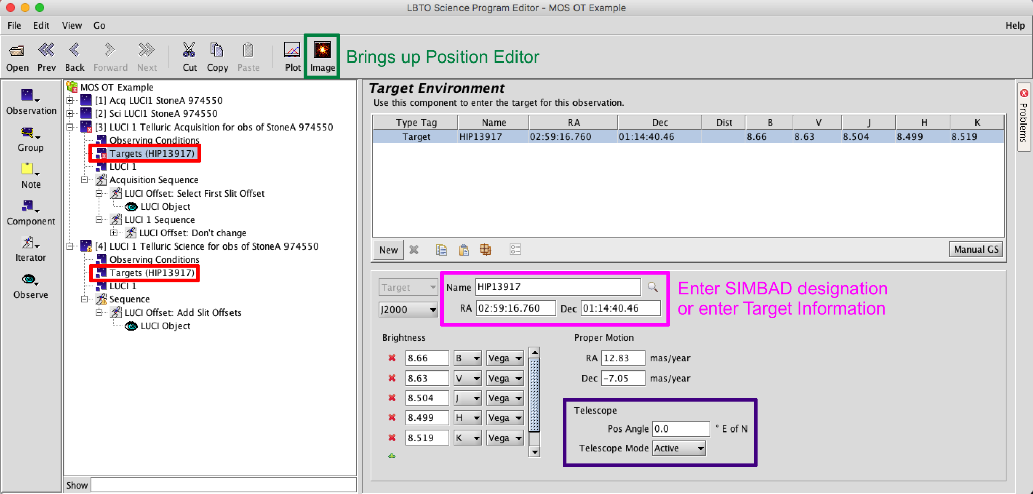Open the Go menu
The width and height of the screenshot is (1033, 494).
[x=99, y=25]
